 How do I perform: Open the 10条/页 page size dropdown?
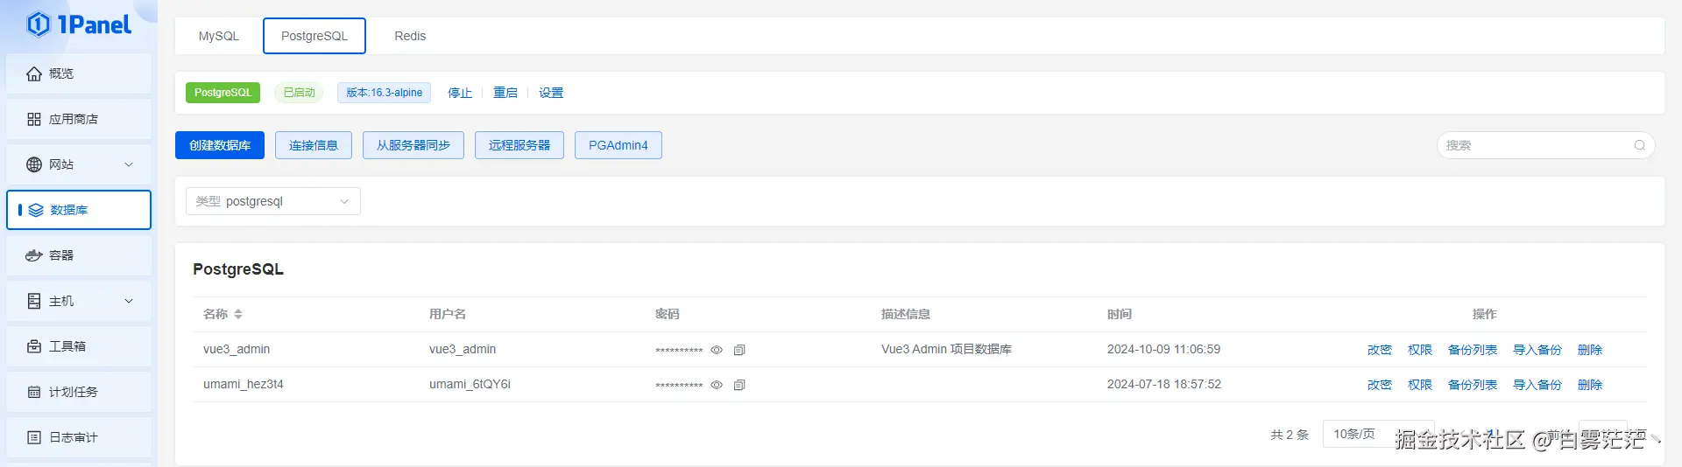click(1378, 434)
